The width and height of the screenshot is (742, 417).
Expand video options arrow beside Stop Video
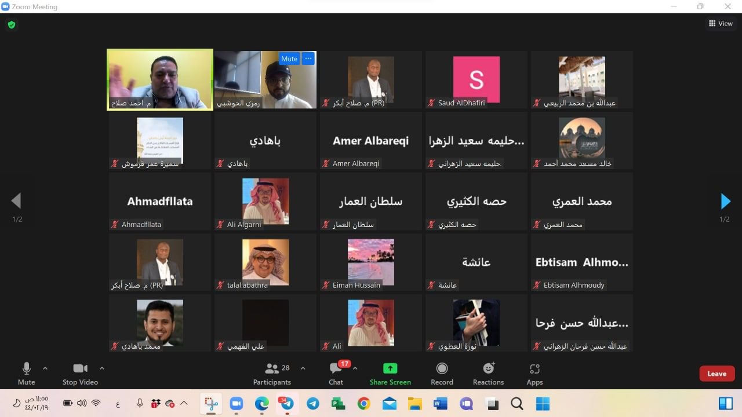pyautogui.click(x=102, y=368)
